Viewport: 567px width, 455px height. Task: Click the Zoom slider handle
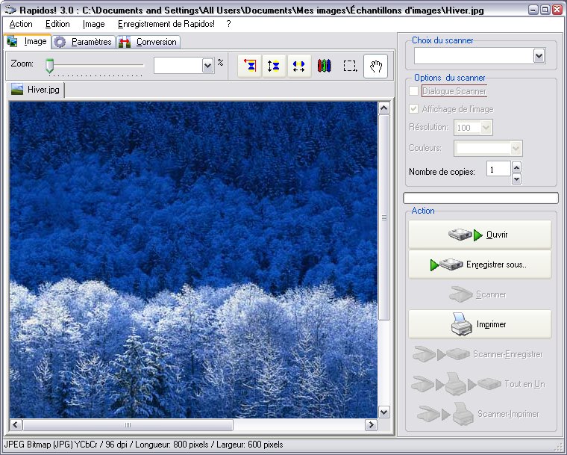(x=50, y=66)
